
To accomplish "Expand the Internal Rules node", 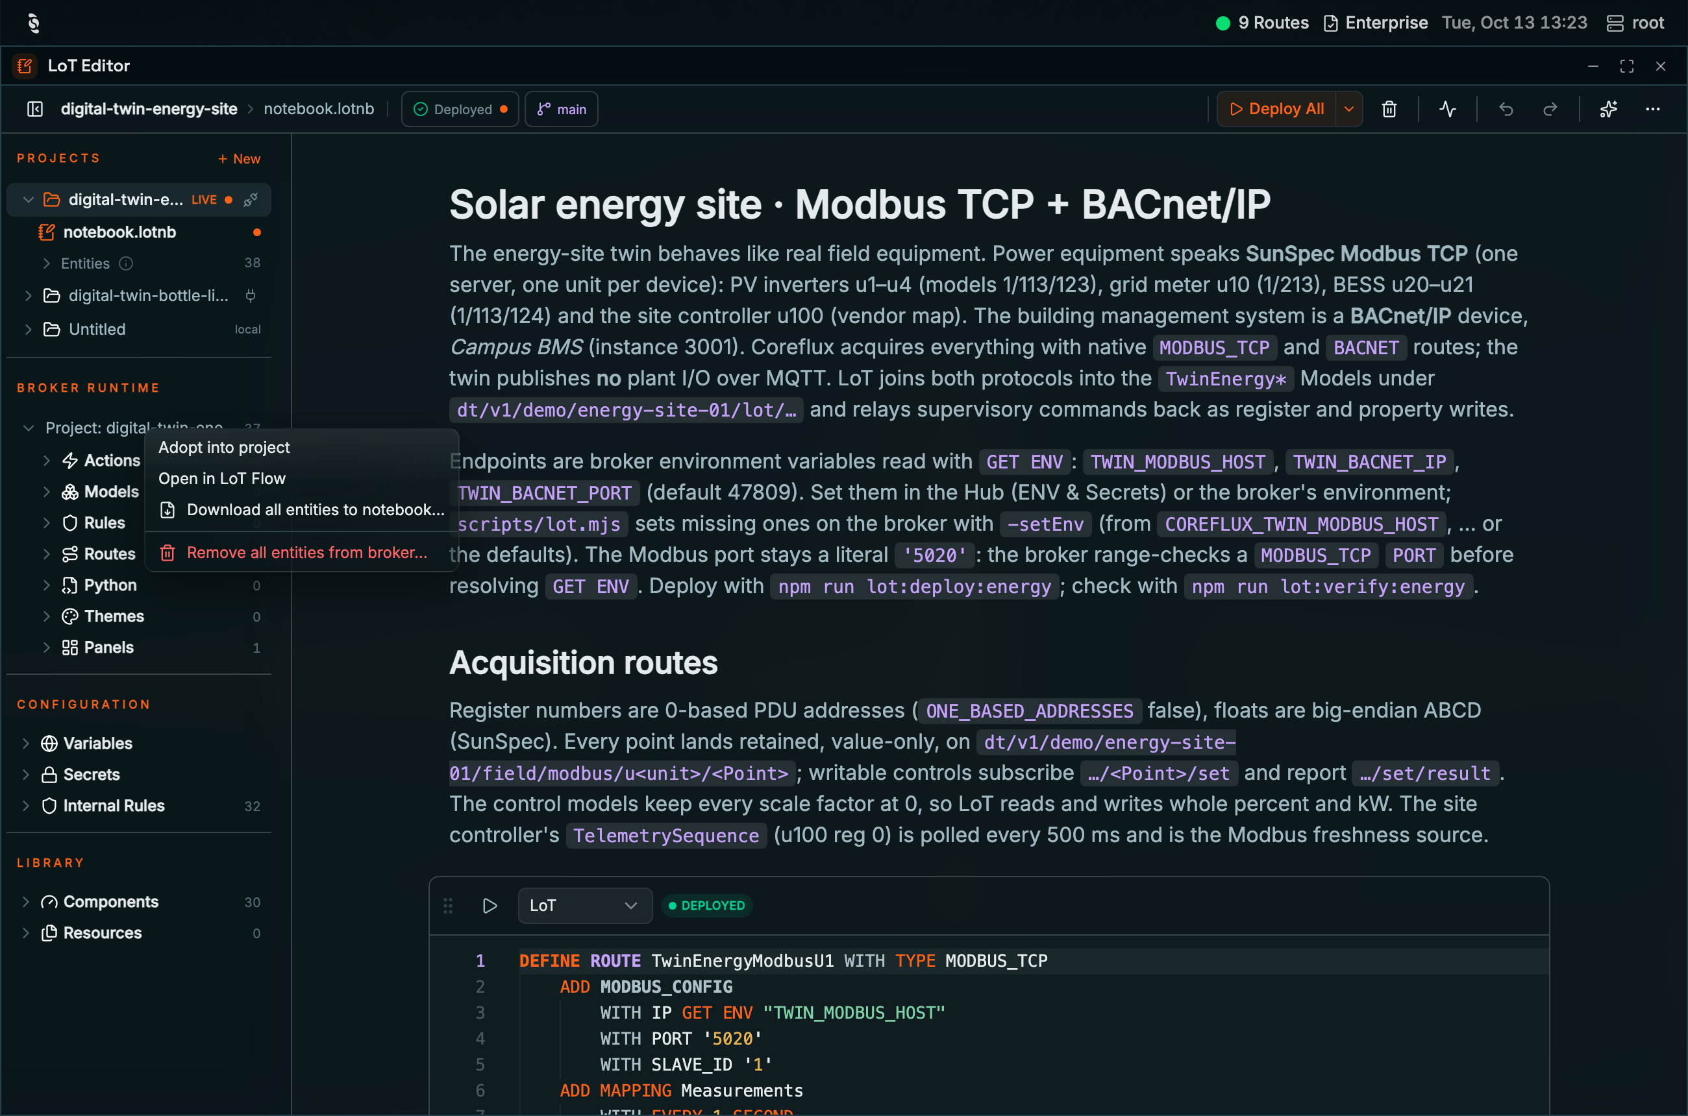I will [x=25, y=806].
